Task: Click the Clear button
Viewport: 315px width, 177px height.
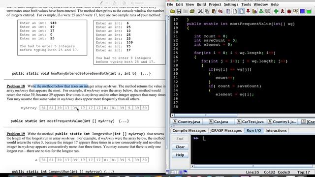Action: 180,147
